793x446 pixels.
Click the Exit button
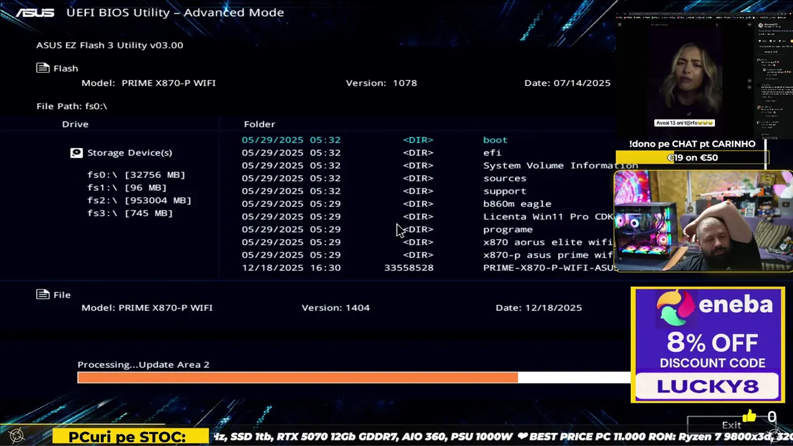[x=731, y=425]
